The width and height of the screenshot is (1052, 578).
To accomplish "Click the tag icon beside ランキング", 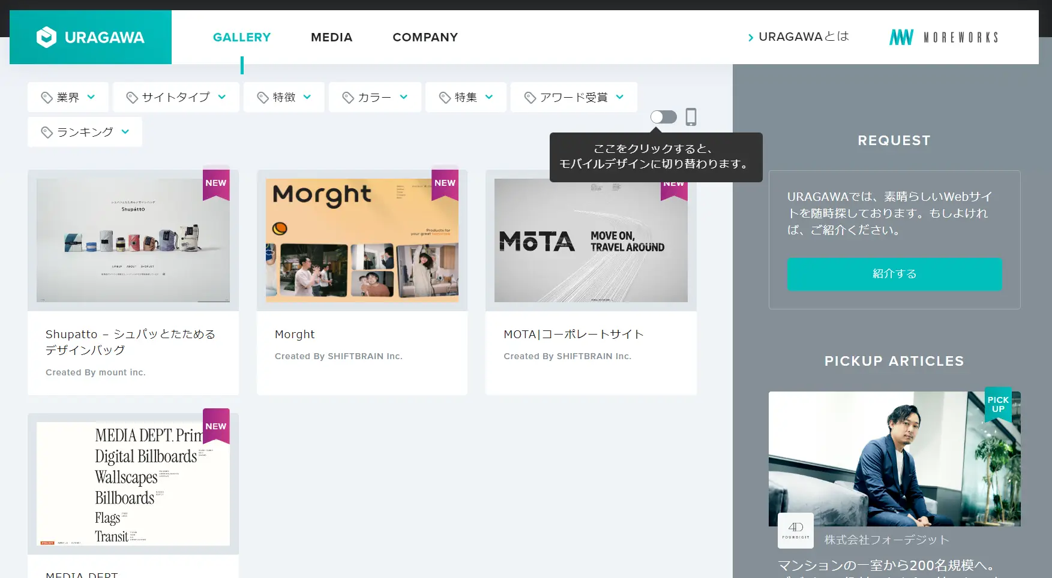I will tap(47, 133).
